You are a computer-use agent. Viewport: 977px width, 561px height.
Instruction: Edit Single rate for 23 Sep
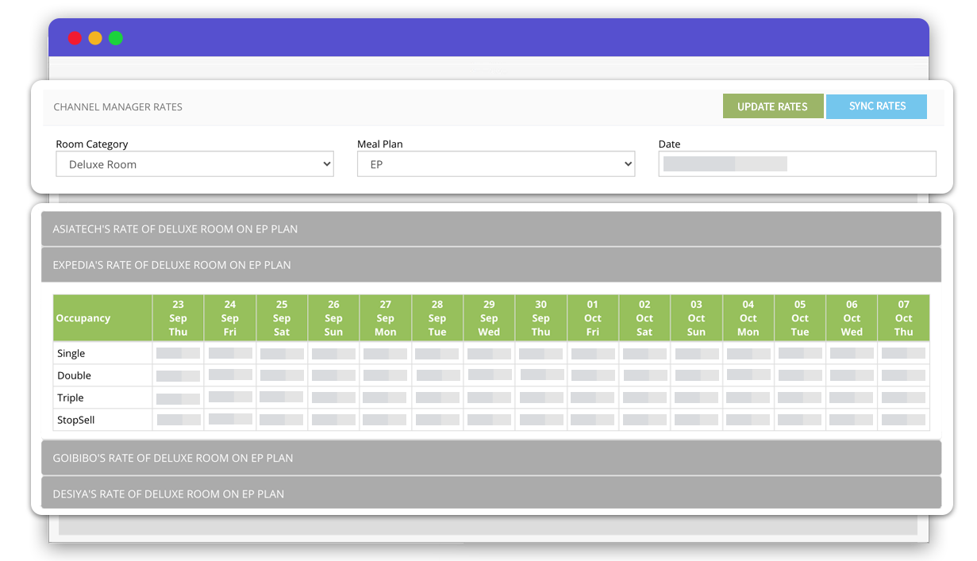178,353
